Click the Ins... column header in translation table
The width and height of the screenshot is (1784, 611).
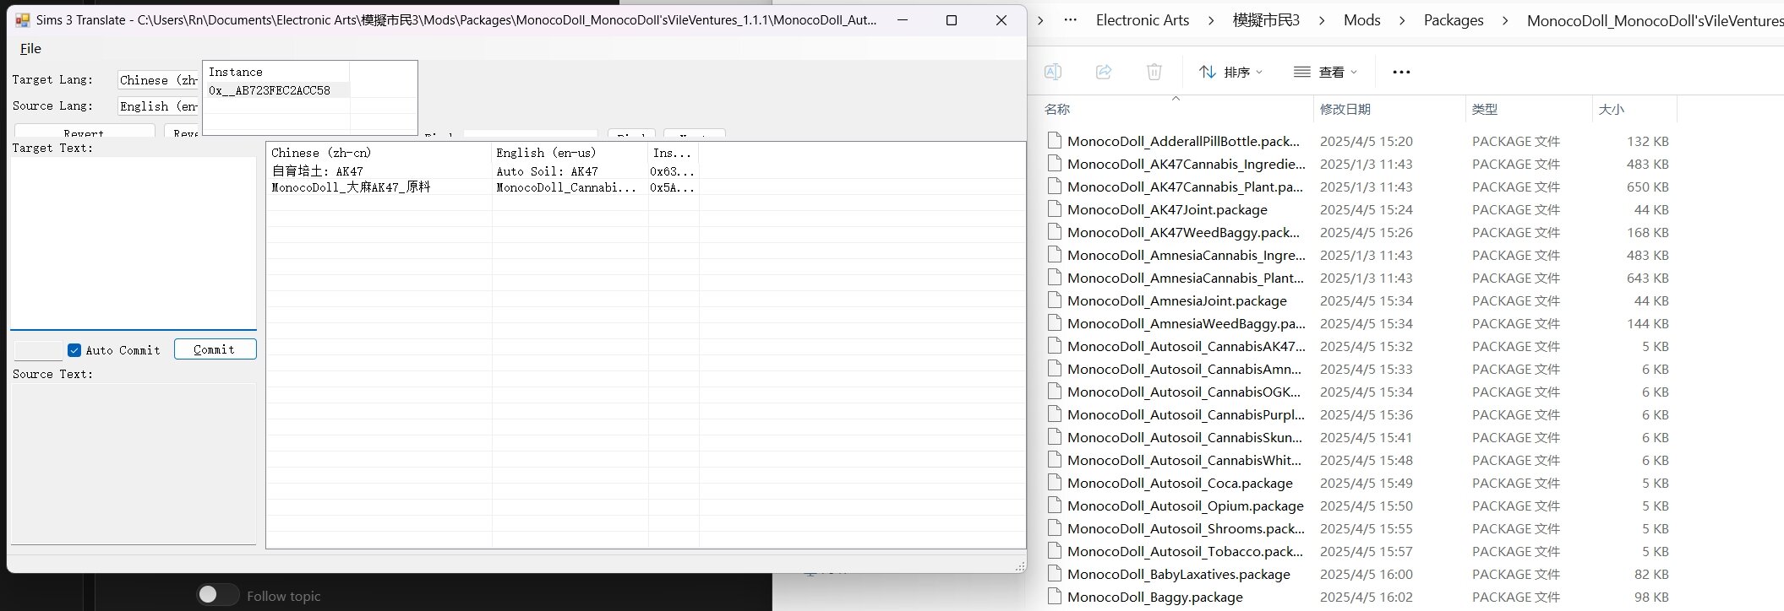[x=674, y=153]
